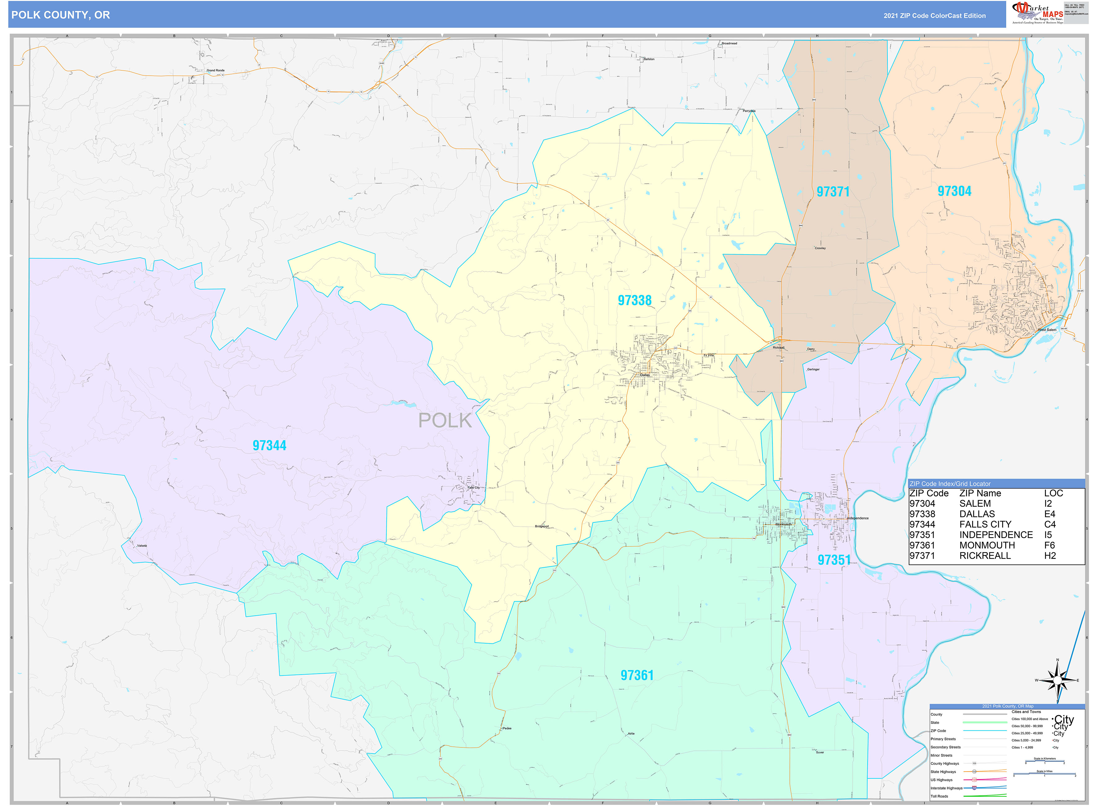Viewport: 1098px width, 806px height.
Task: Click the large 97344 map label
Action: (269, 445)
